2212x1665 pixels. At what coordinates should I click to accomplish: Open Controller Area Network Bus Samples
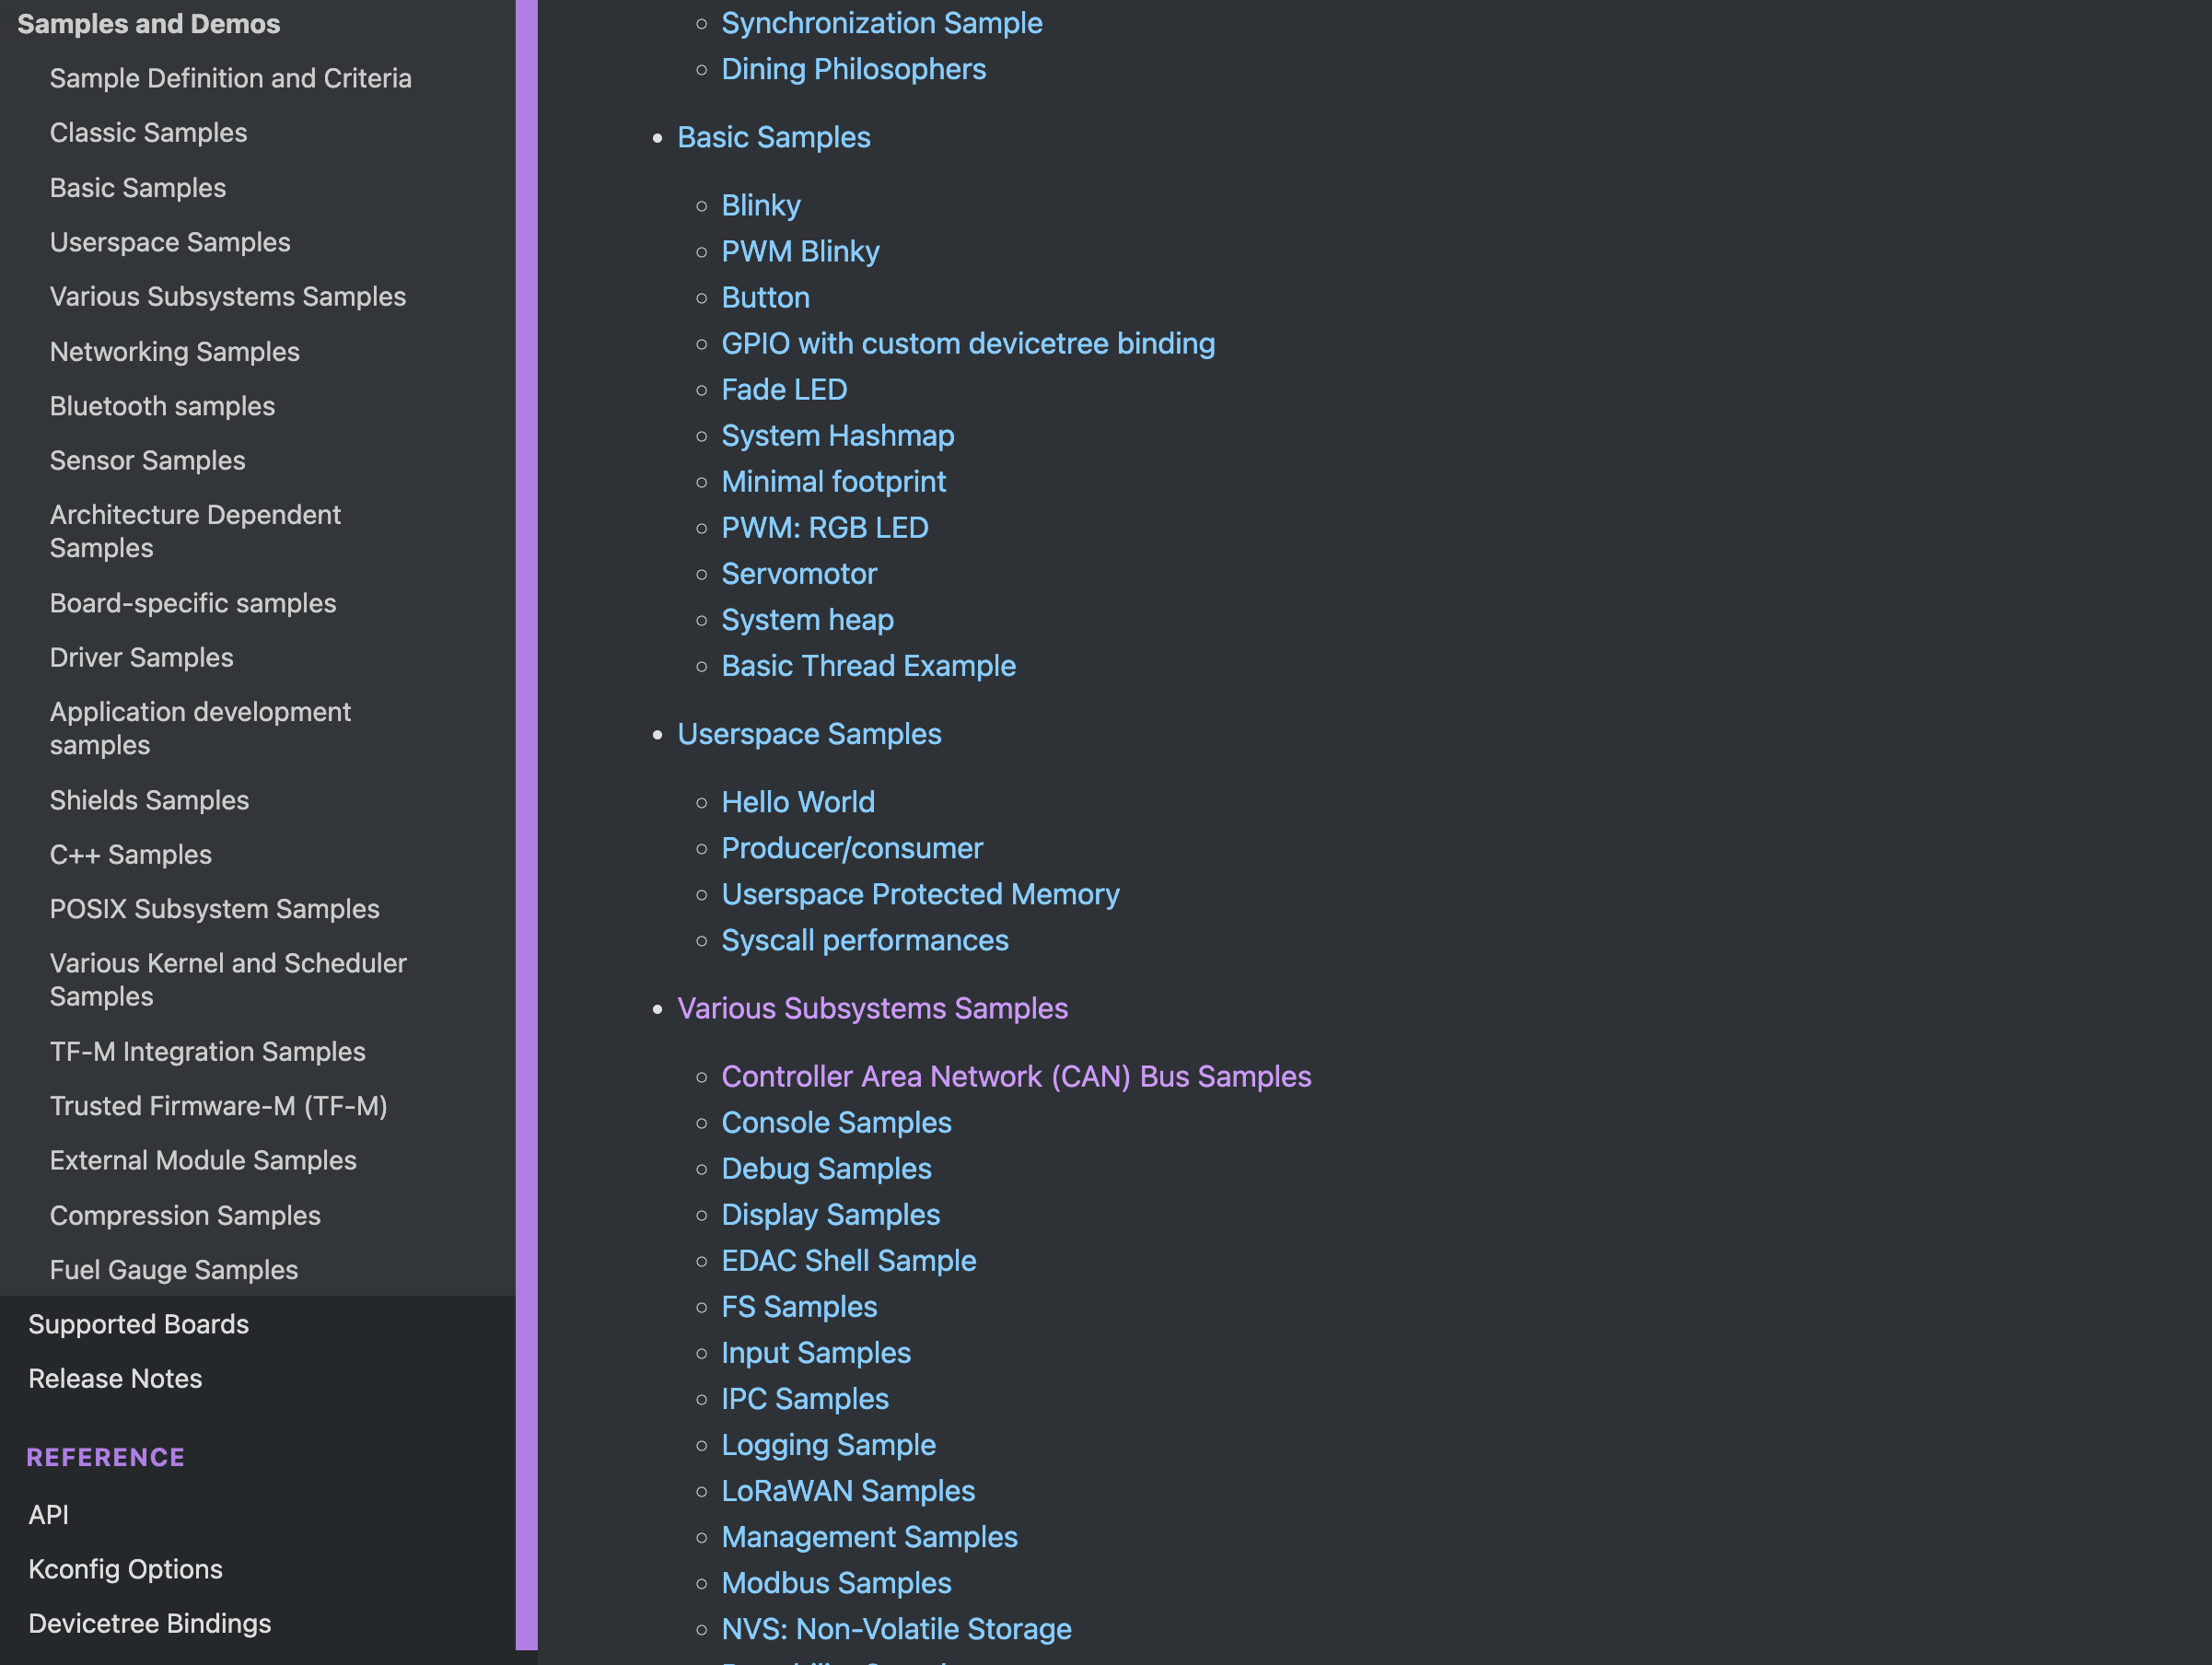(x=1016, y=1077)
